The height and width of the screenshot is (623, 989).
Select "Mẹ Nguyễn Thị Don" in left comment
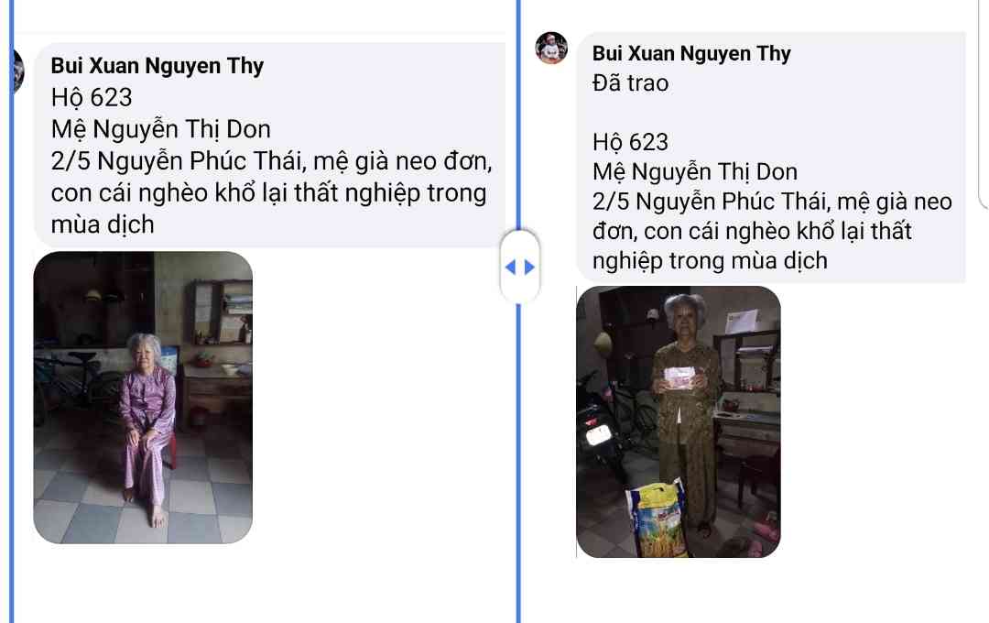(x=161, y=129)
